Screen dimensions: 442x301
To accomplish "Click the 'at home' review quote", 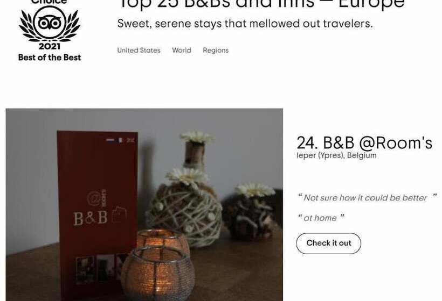I will click(x=321, y=218).
